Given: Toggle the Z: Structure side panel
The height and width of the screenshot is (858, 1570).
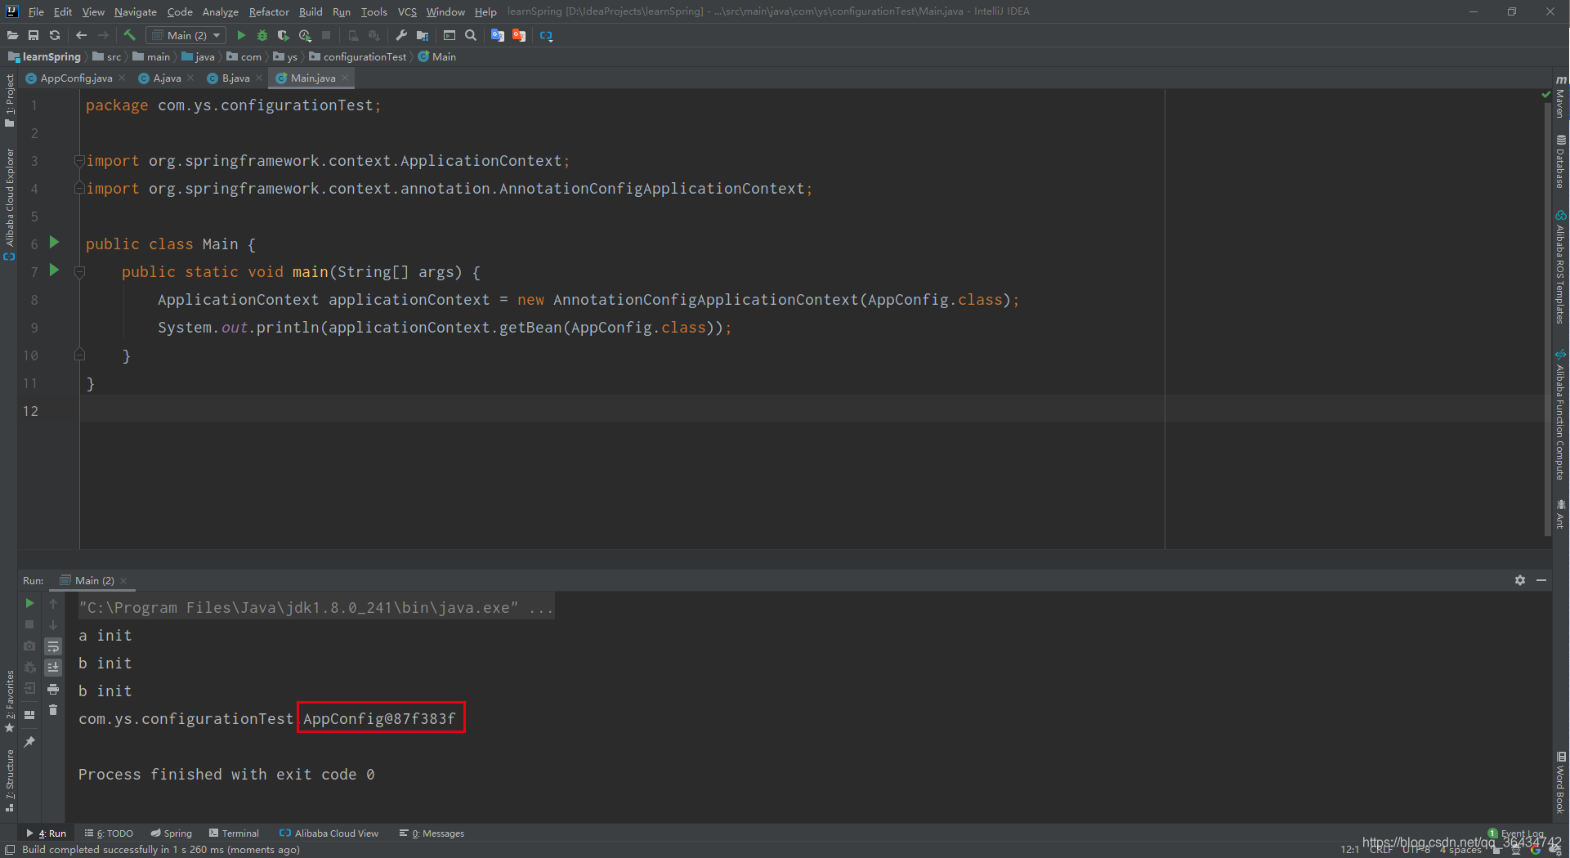Looking at the screenshot, I should coord(9,780).
